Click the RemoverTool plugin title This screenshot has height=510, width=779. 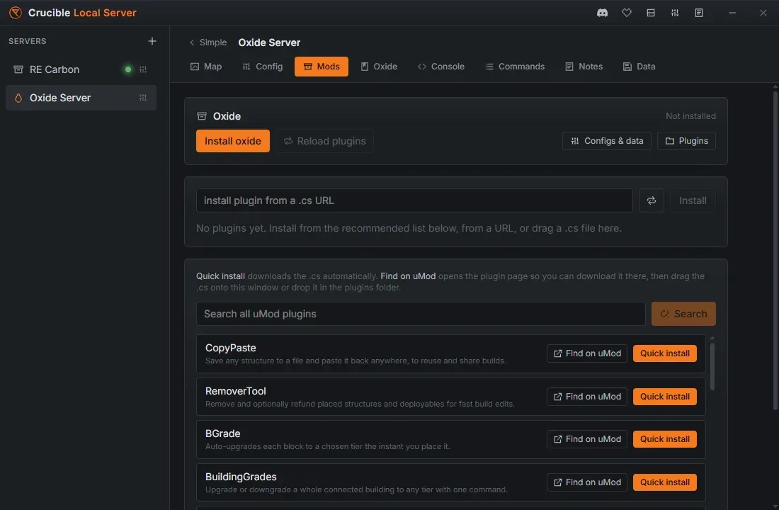click(236, 391)
